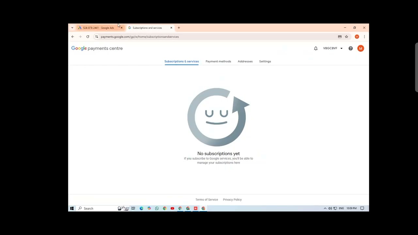Close the Chrome window
This screenshot has width=418, height=235.
364,28
